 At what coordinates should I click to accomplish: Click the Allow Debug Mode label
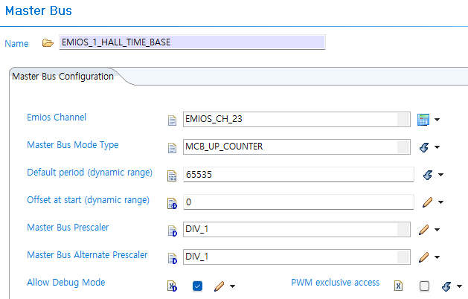click(x=66, y=283)
